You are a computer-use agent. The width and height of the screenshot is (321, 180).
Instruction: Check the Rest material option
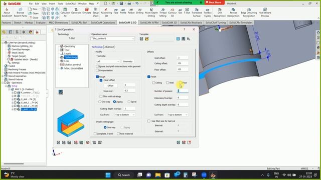pyautogui.click(x=118, y=133)
